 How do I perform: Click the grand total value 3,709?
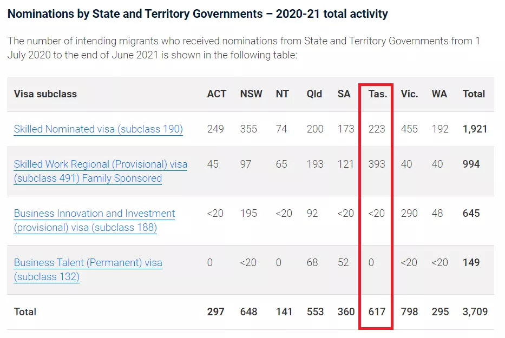pos(475,312)
